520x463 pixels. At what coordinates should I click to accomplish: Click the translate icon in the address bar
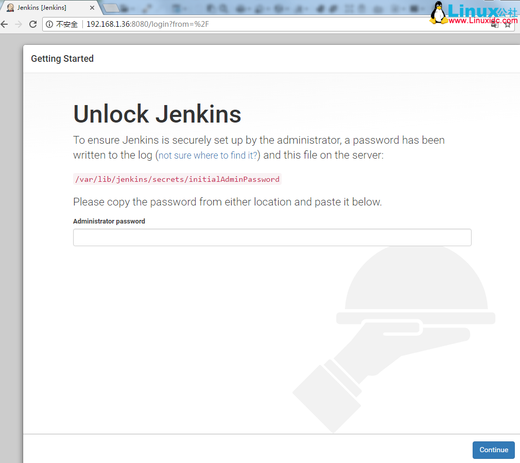pyautogui.click(x=495, y=24)
